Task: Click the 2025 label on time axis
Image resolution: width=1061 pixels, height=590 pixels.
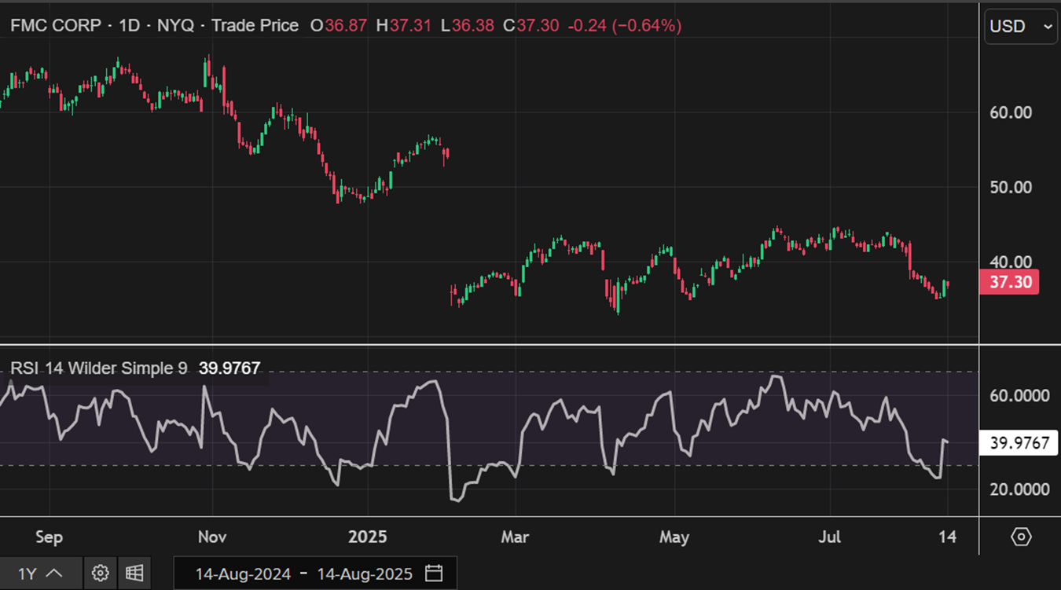Action: tap(368, 537)
